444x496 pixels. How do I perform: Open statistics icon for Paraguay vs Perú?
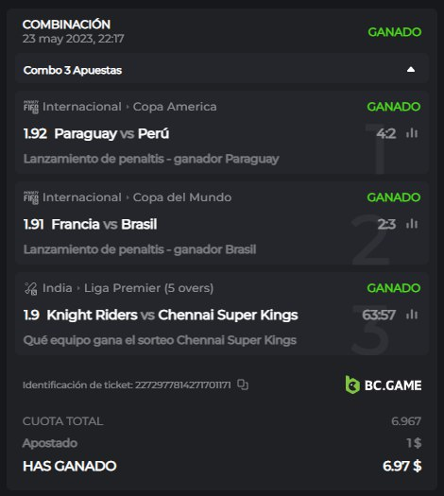pos(412,133)
